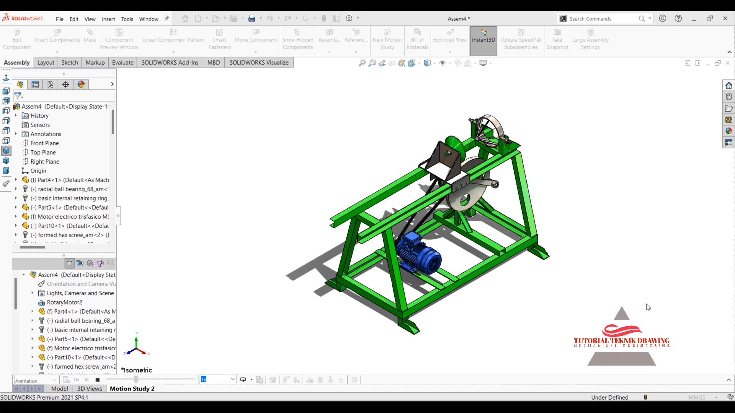The image size is (735, 413).
Task: Click Large Assembly Settings button
Action: [590, 39]
